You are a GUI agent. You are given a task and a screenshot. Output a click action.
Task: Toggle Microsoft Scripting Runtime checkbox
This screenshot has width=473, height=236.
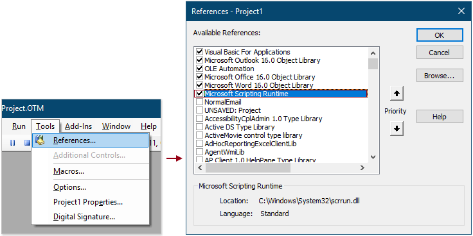[x=199, y=94]
